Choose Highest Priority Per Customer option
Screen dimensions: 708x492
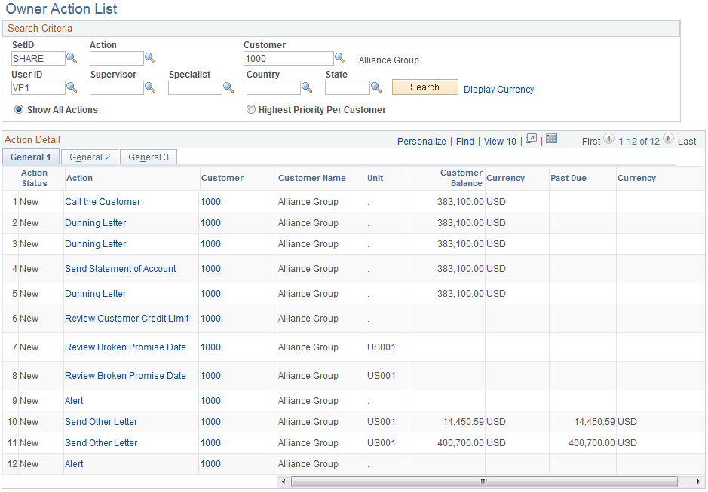click(x=250, y=109)
